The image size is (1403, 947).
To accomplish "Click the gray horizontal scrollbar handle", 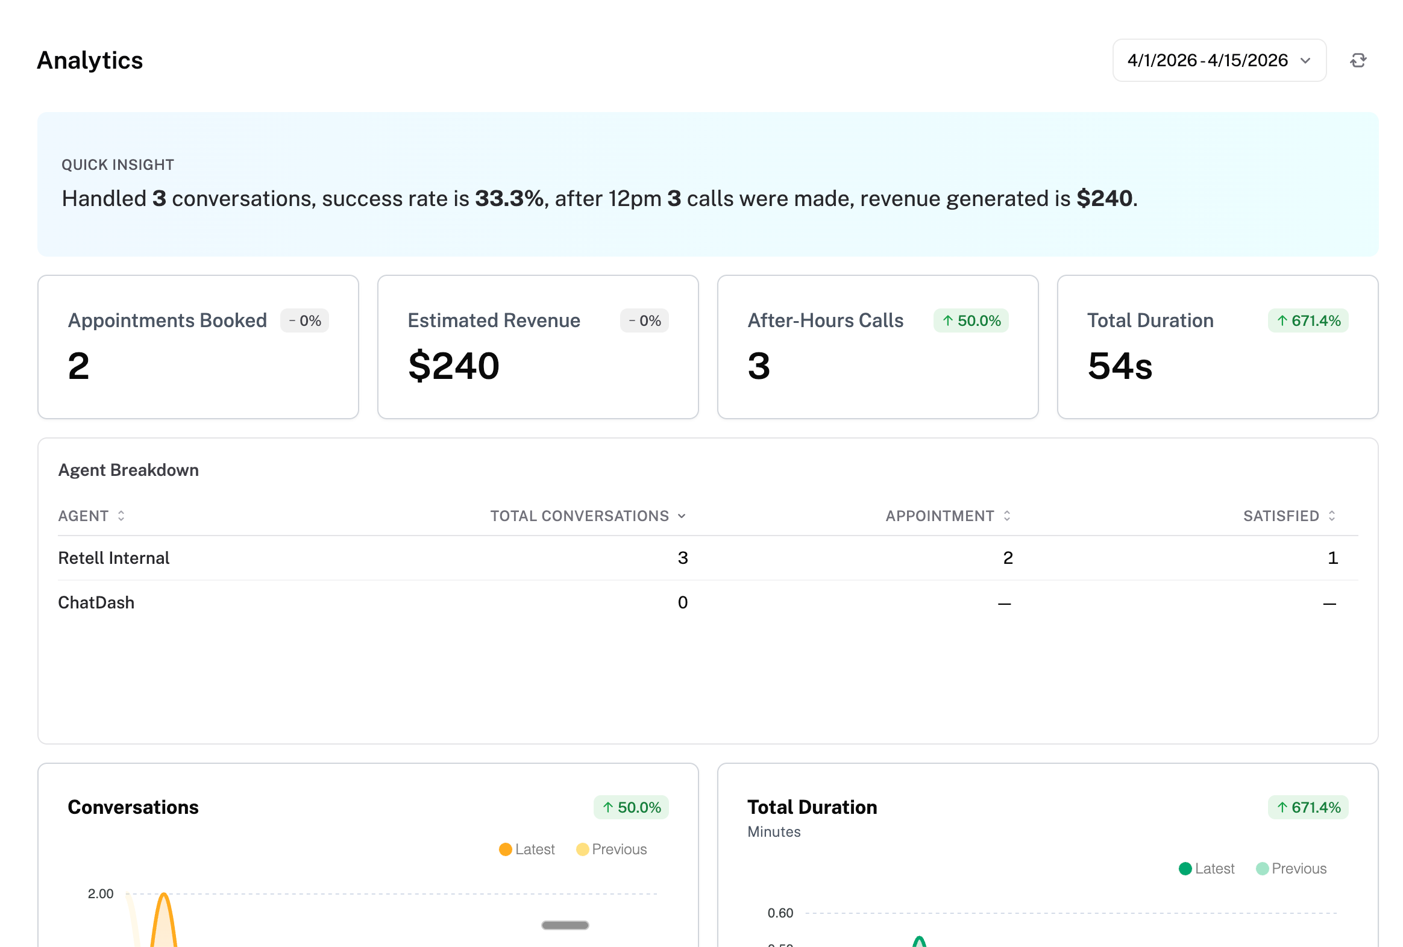I will point(565,925).
